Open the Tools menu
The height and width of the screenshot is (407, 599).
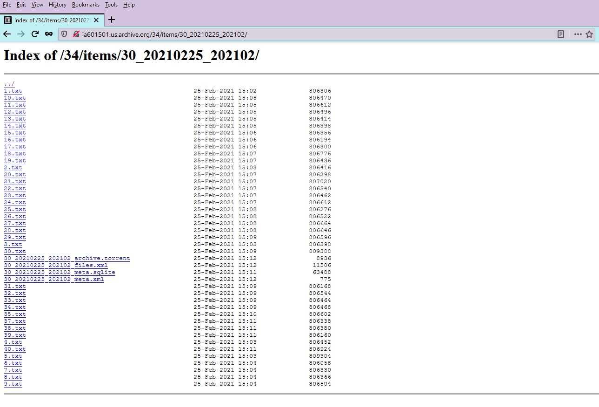[111, 5]
